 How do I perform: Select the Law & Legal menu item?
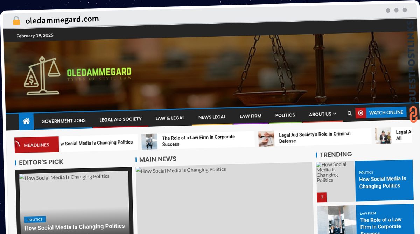pyautogui.click(x=170, y=118)
